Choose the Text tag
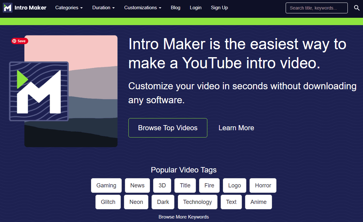The height and width of the screenshot is (222, 363). pos(231,202)
